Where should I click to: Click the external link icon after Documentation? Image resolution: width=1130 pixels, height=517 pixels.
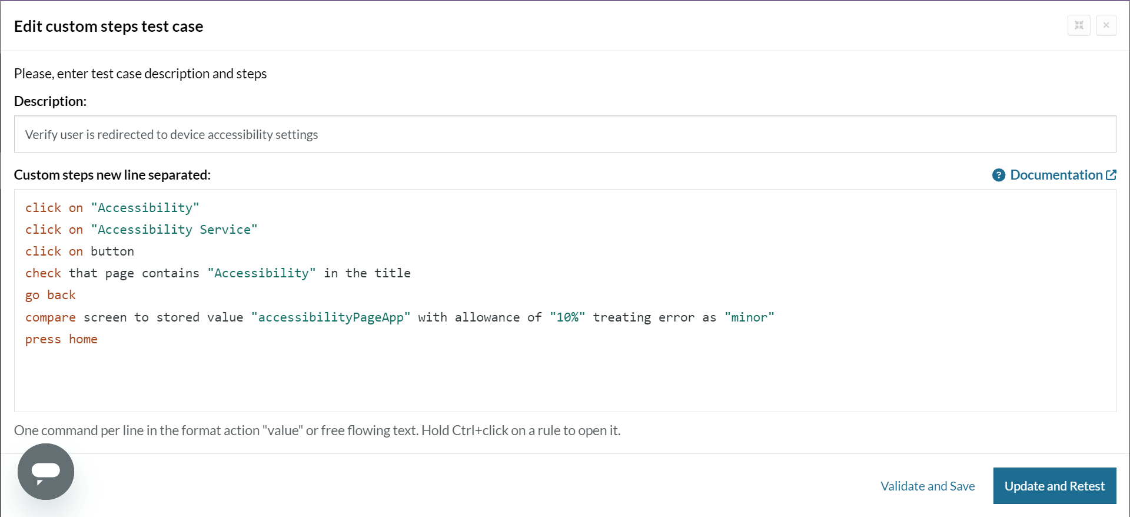[1111, 175]
